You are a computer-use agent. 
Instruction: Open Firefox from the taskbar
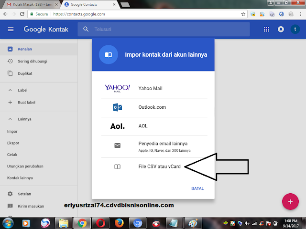pyautogui.click(x=119, y=223)
